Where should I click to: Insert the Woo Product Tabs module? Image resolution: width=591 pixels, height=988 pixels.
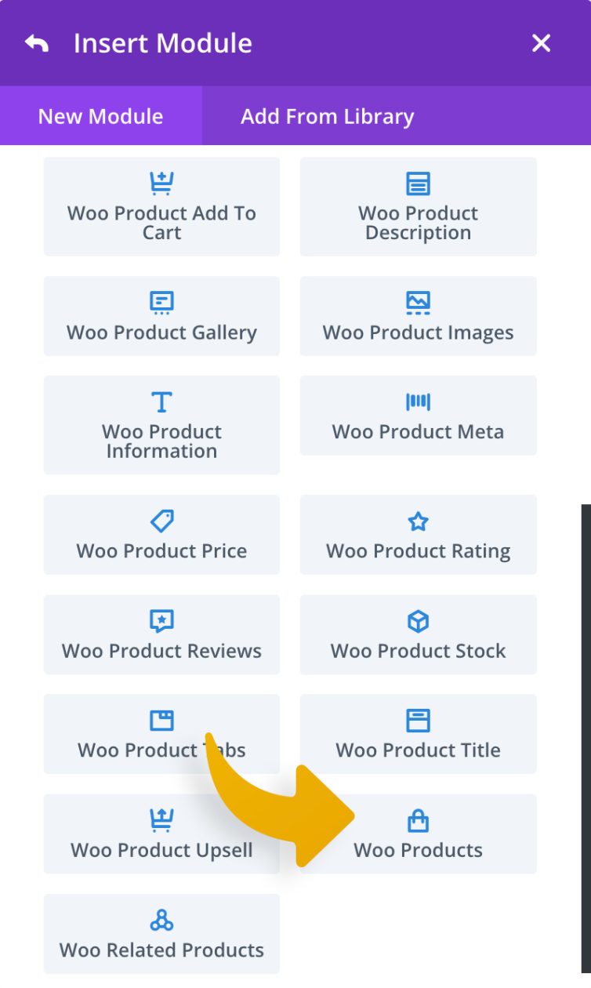tap(161, 734)
